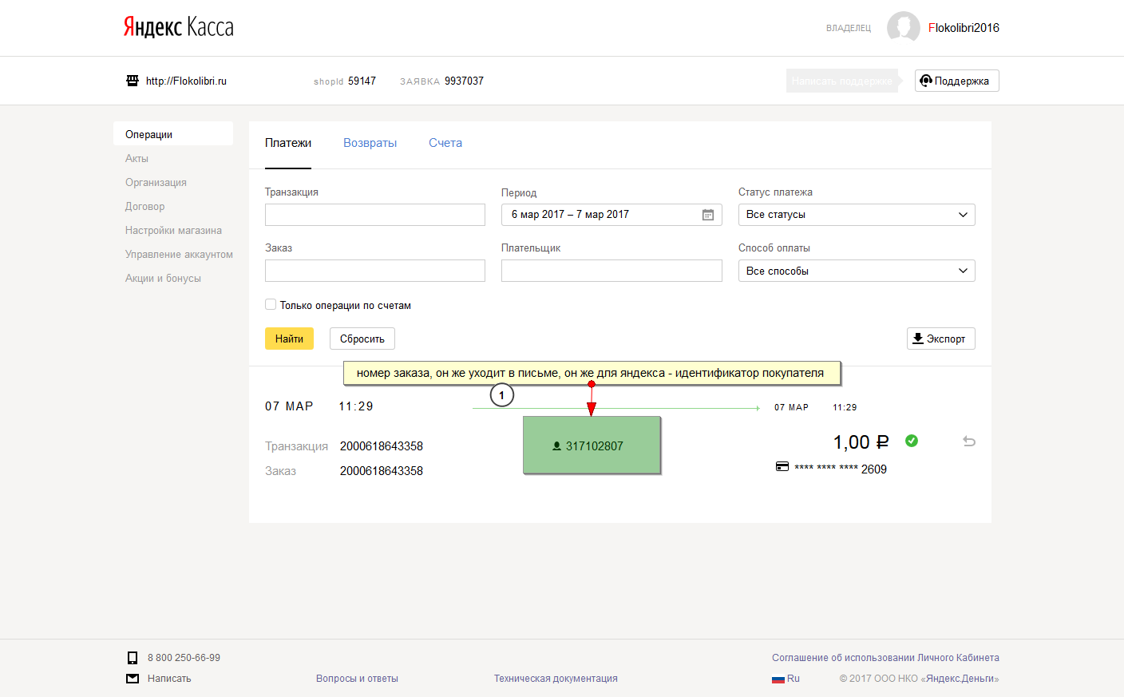This screenshot has height=697, width=1124.
Task: Click the refund arrow icon beside the payment
Action: pyautogui.click(x=969, y=442)
